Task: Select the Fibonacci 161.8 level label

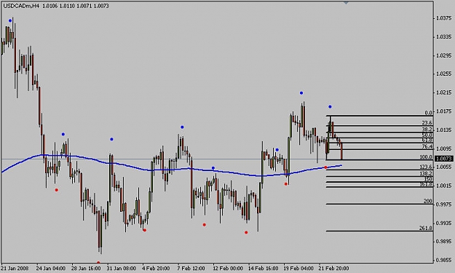Action: tap(426, 184)
